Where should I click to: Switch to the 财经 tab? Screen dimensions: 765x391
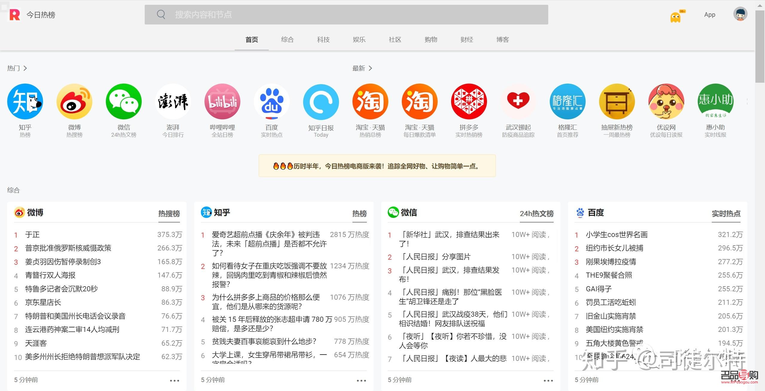pos(467,39)
